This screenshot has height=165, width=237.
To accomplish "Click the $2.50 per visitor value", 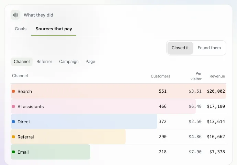I will [x=195, y=122].
